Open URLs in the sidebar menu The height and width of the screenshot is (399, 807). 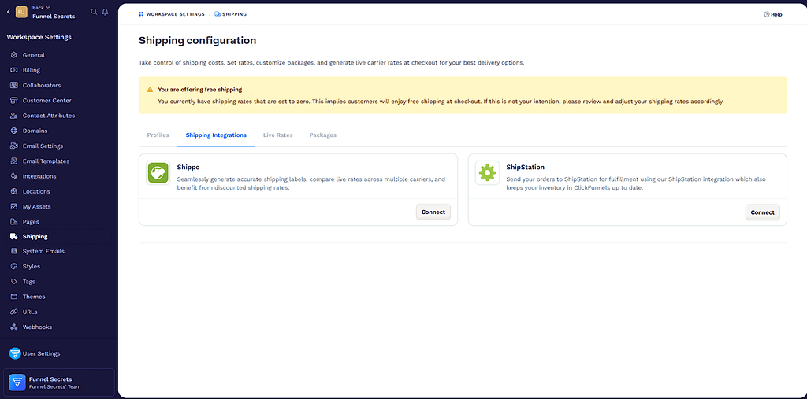[30, 312]
